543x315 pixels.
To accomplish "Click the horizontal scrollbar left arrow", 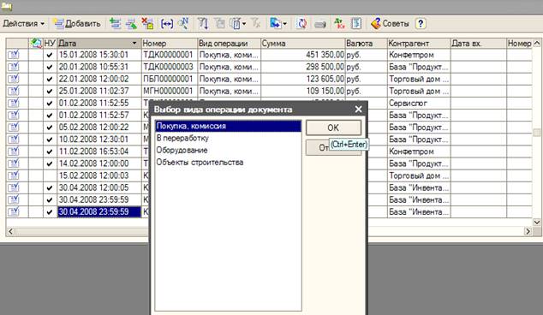I will (10, 231).
